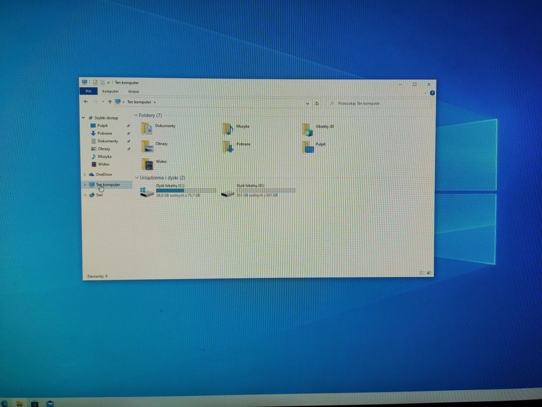Open Explorer help question mark icon

tap(432, 93)
